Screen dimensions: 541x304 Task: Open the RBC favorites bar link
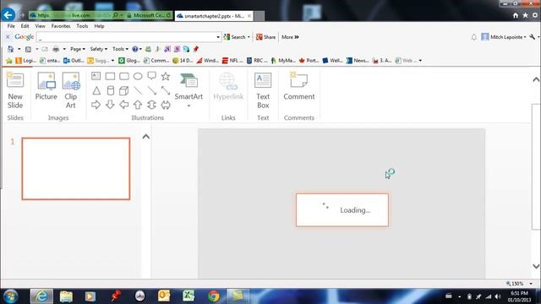[257, 61]
